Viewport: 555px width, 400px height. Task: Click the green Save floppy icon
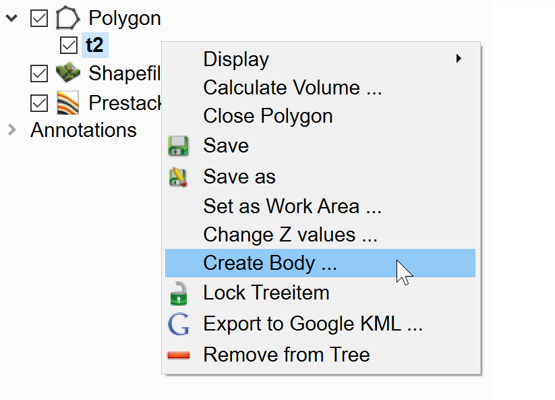pos(178,146)
